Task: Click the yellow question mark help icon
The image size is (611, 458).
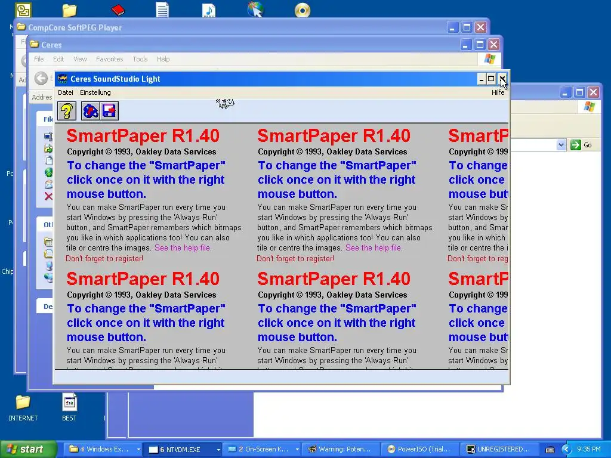Action: tap(67, 111)
